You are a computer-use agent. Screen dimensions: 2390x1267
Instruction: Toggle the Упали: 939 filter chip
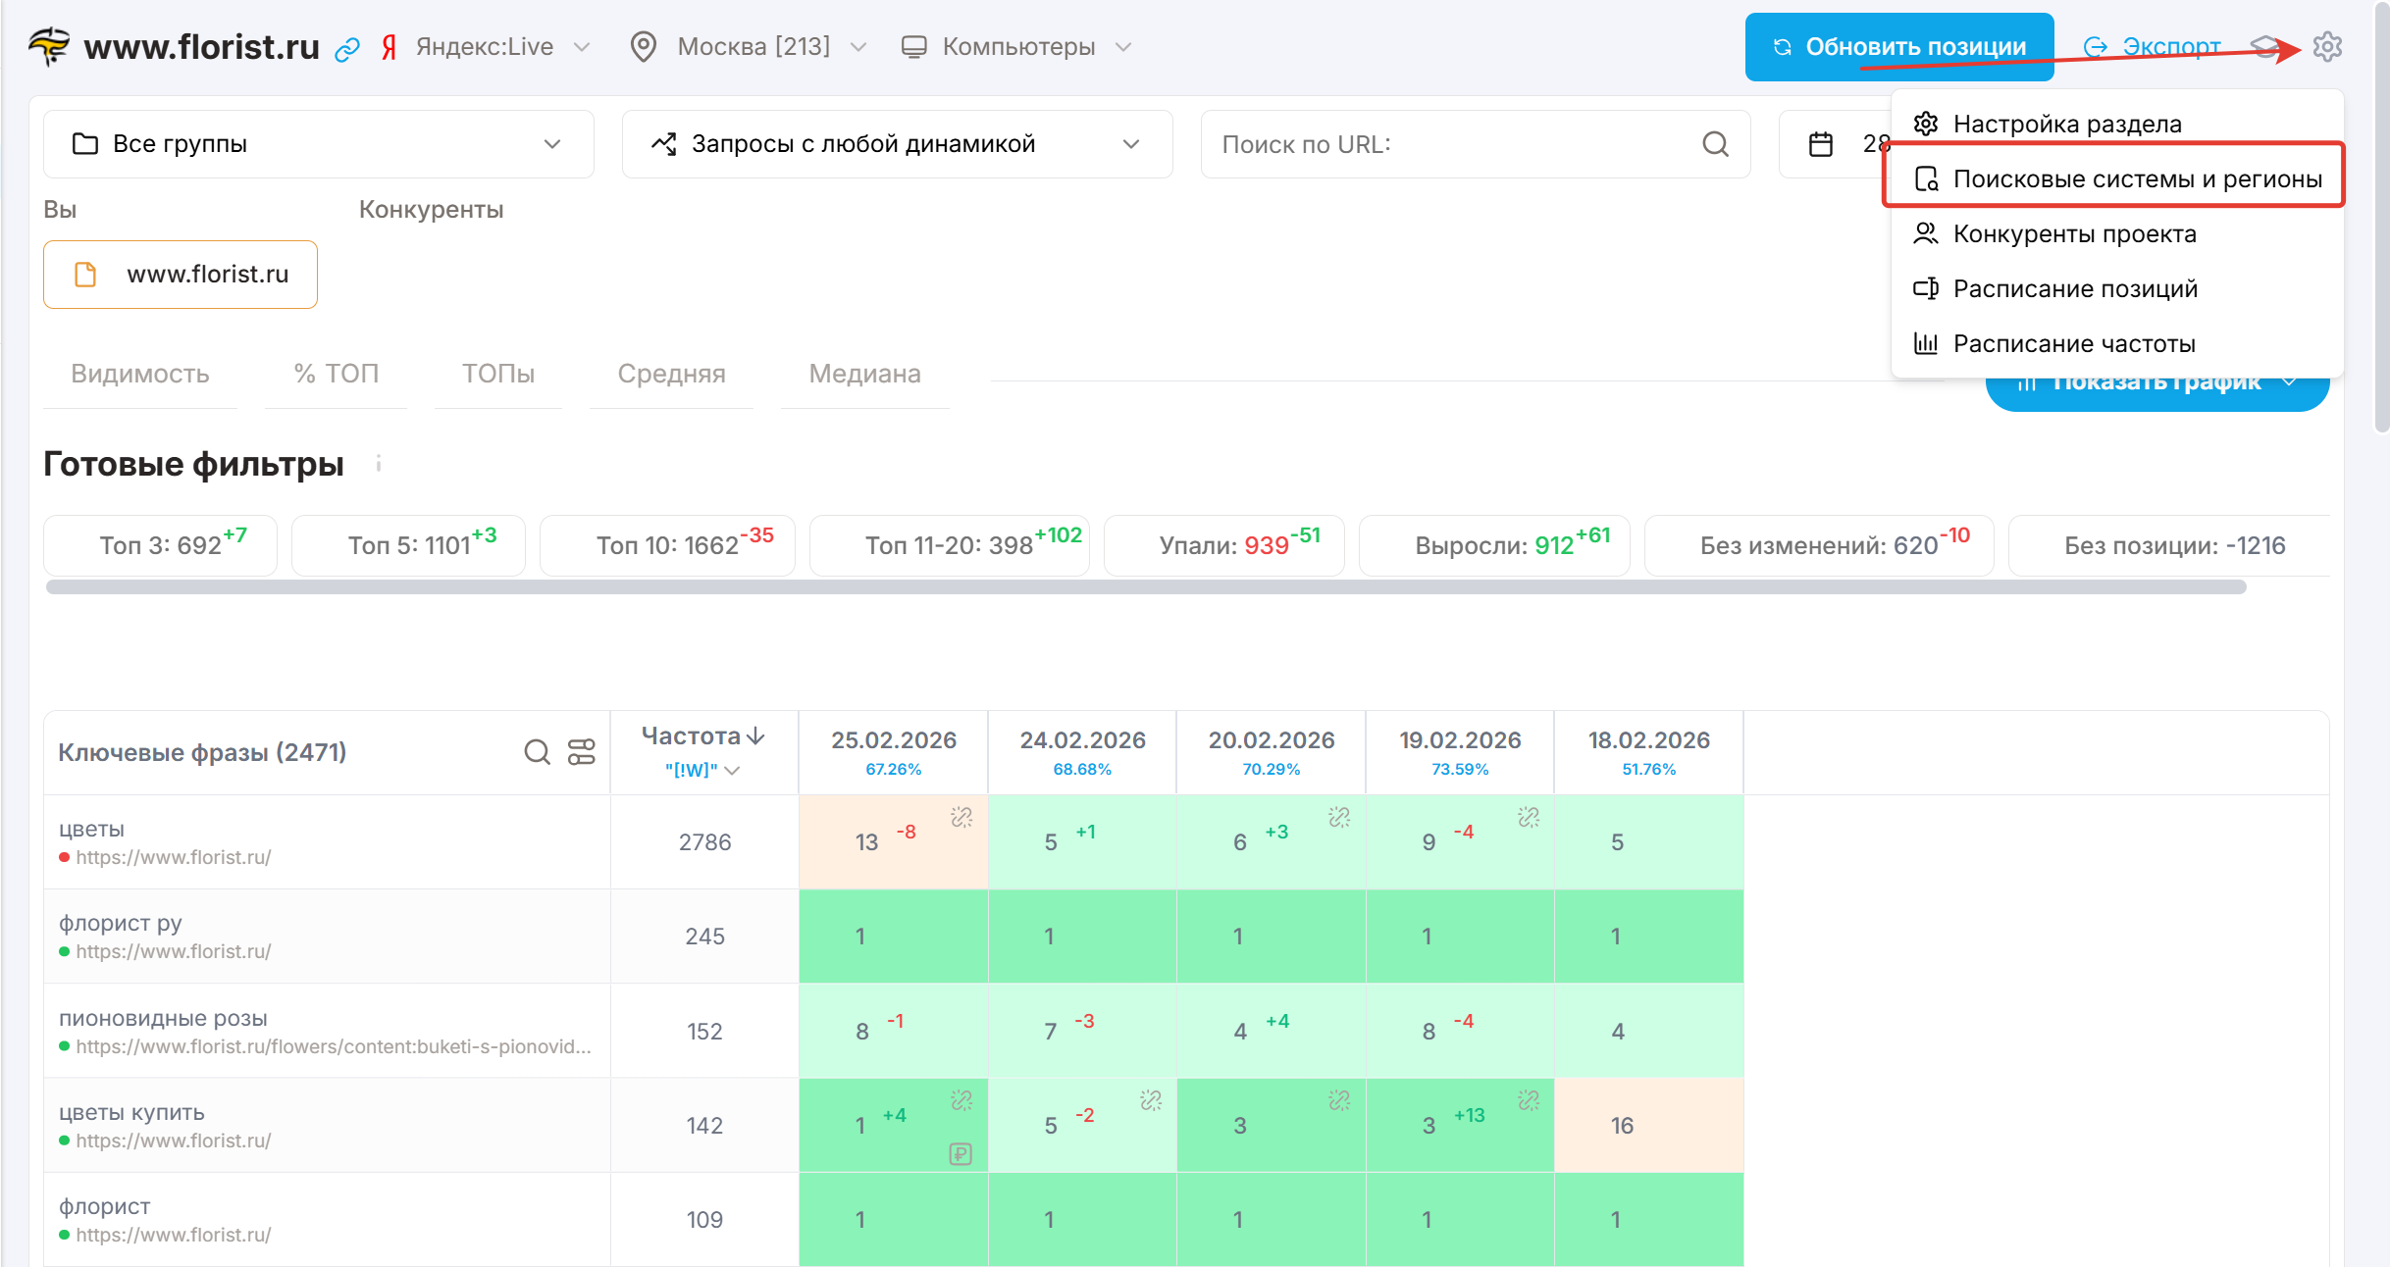1223,545
